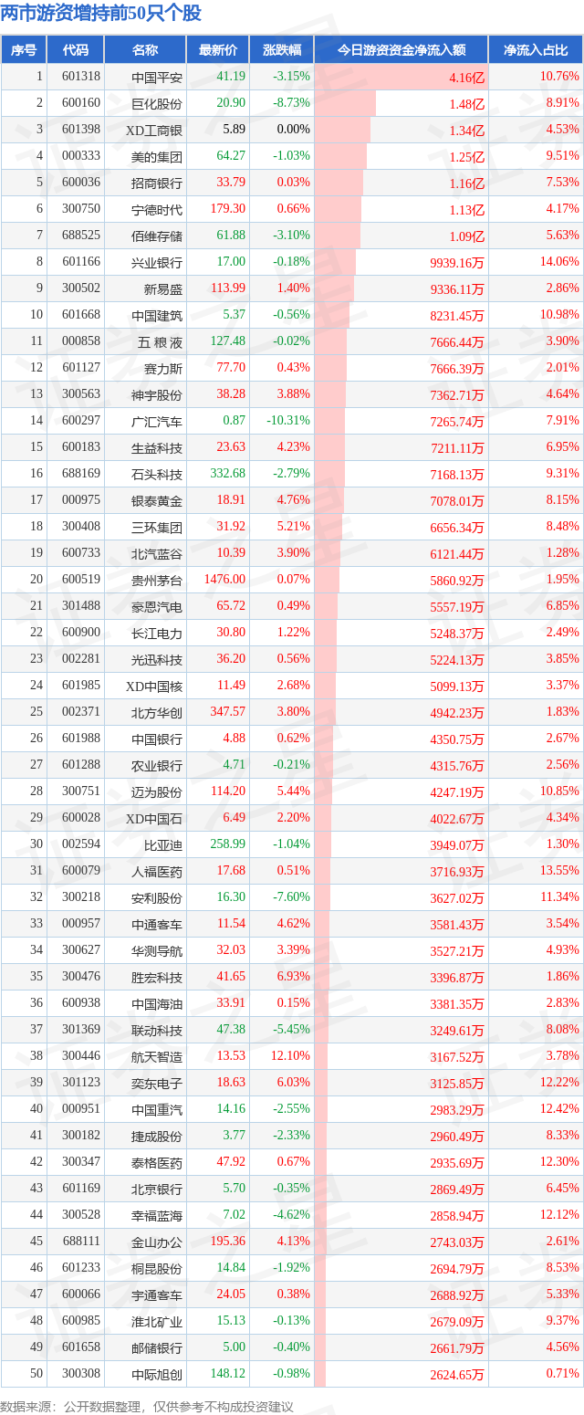Viewport: 584px width, 1415px height.
Task: Click stock name 神宇股份
Action: [157, 395]
